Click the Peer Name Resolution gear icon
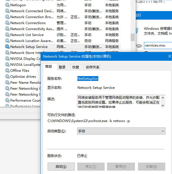The width and height of the screenshot is (172, 174). (x=7, y=82)
